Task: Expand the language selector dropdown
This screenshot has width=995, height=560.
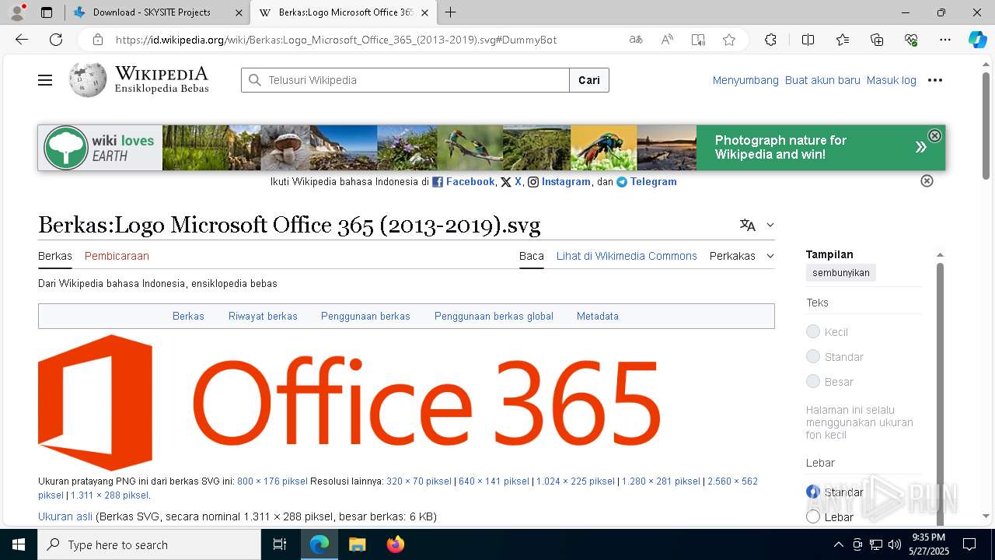Action: pos(758,225)
